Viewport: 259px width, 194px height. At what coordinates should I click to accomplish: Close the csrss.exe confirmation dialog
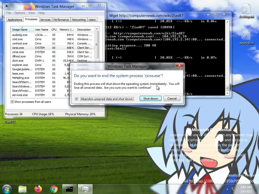(179, 65)
